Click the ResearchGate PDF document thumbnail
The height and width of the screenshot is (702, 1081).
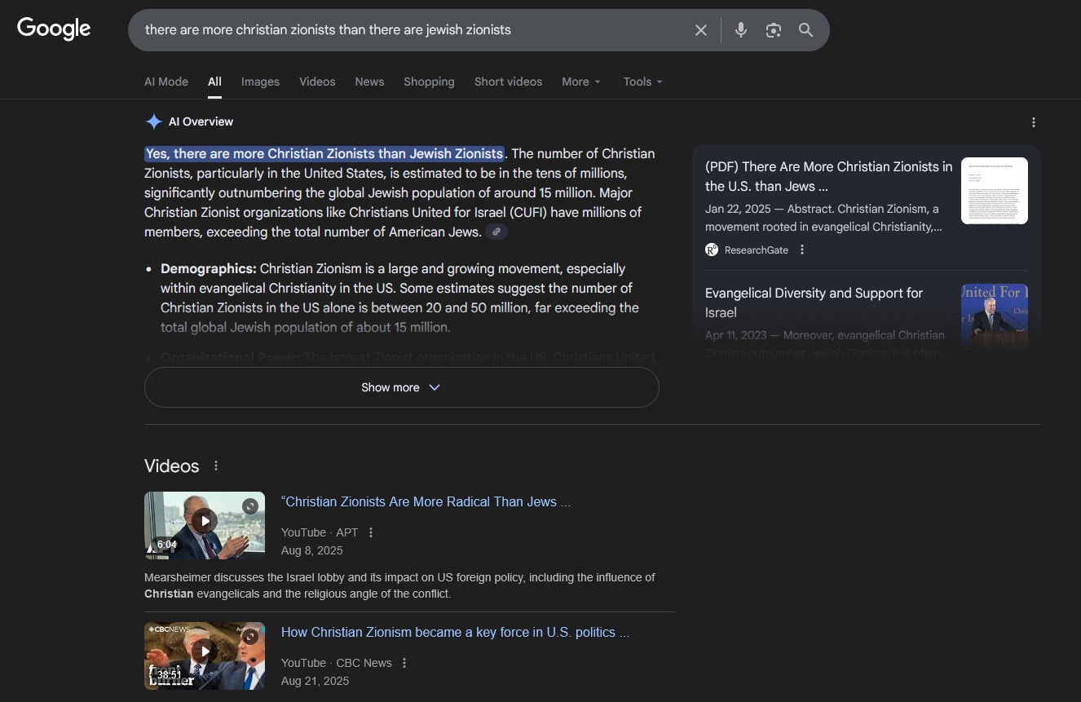[x=995, y=191]
